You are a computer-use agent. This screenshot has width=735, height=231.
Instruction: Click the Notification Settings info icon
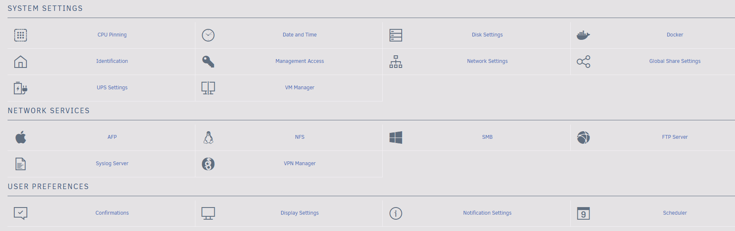[395, 213]
